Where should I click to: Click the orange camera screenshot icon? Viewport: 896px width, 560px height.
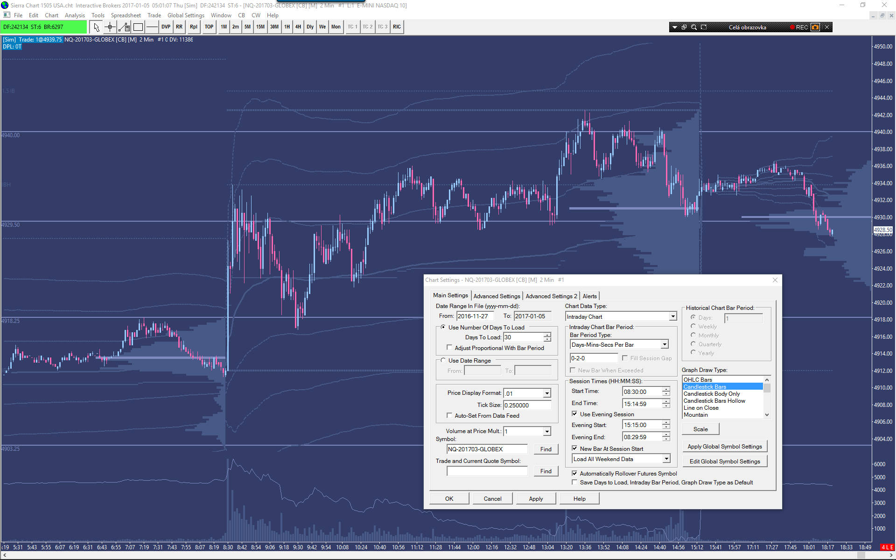tap(815, 27)
